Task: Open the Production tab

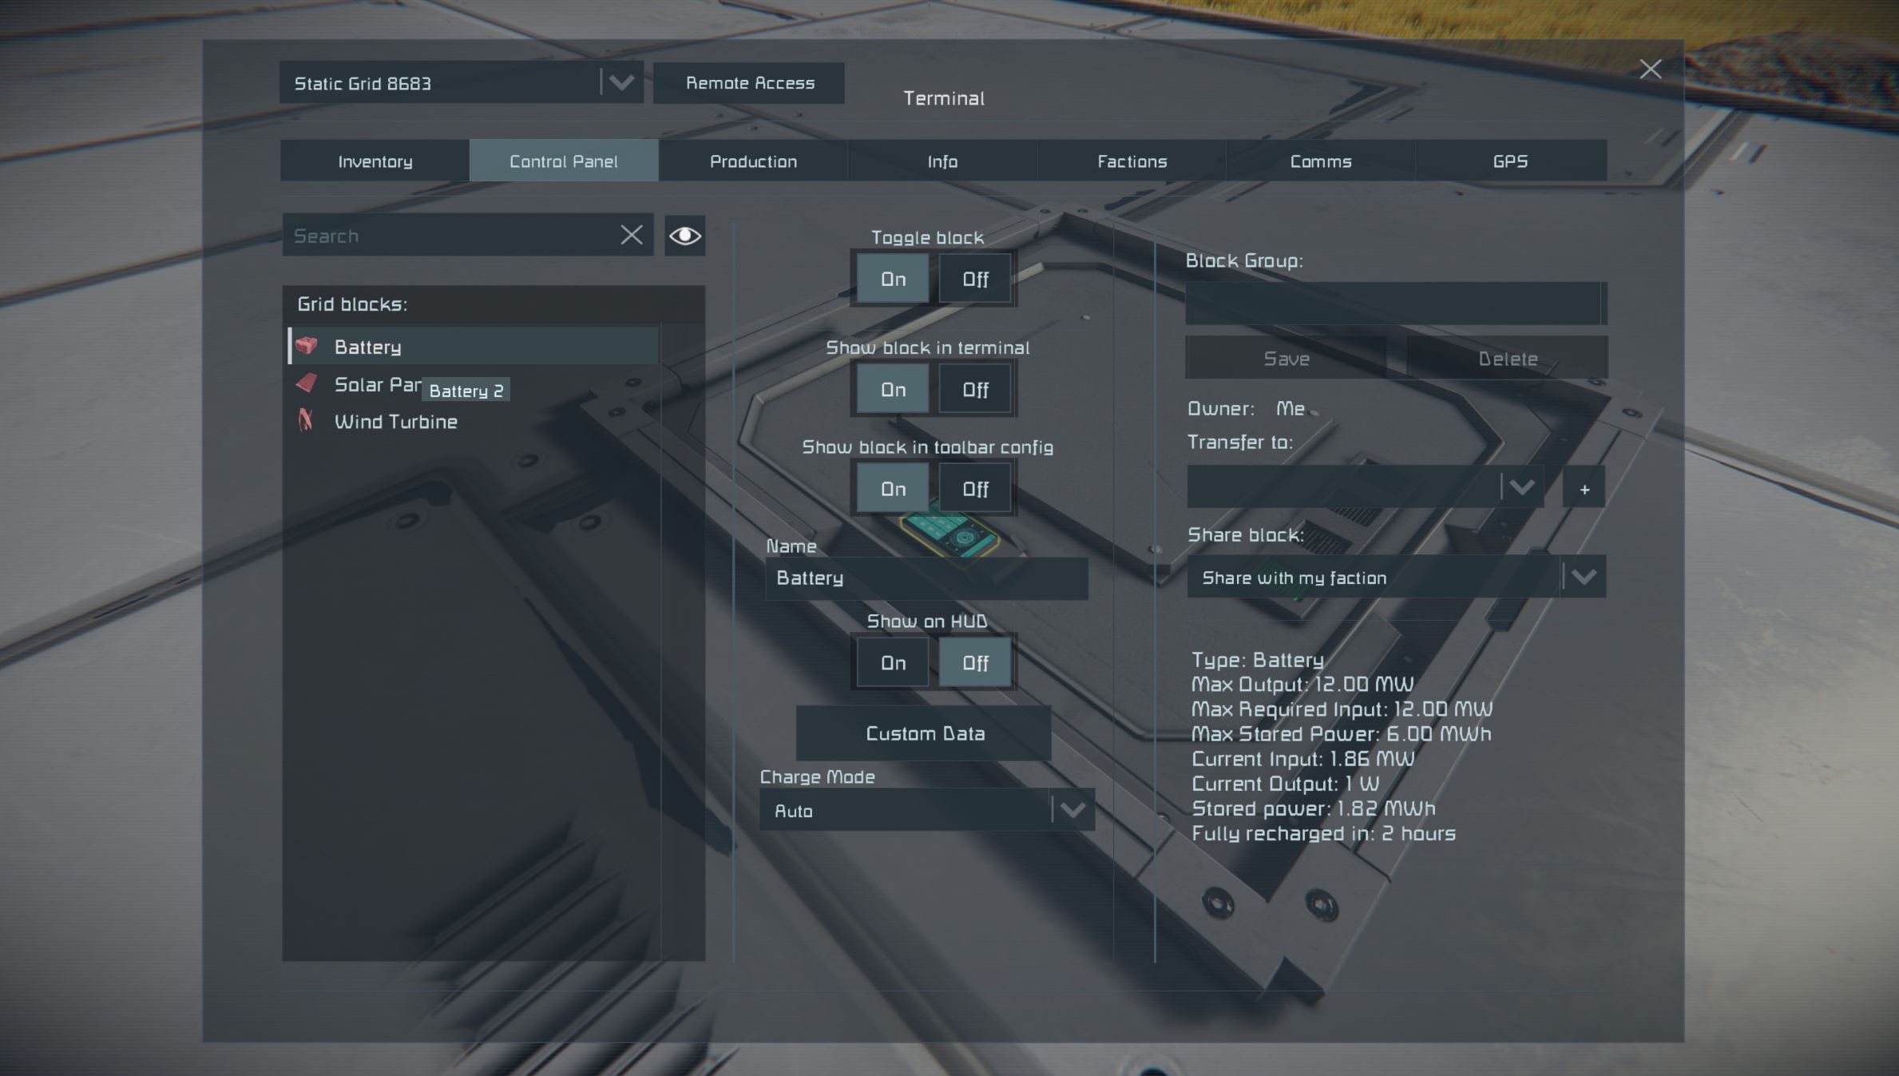Action: coord(753,161)
